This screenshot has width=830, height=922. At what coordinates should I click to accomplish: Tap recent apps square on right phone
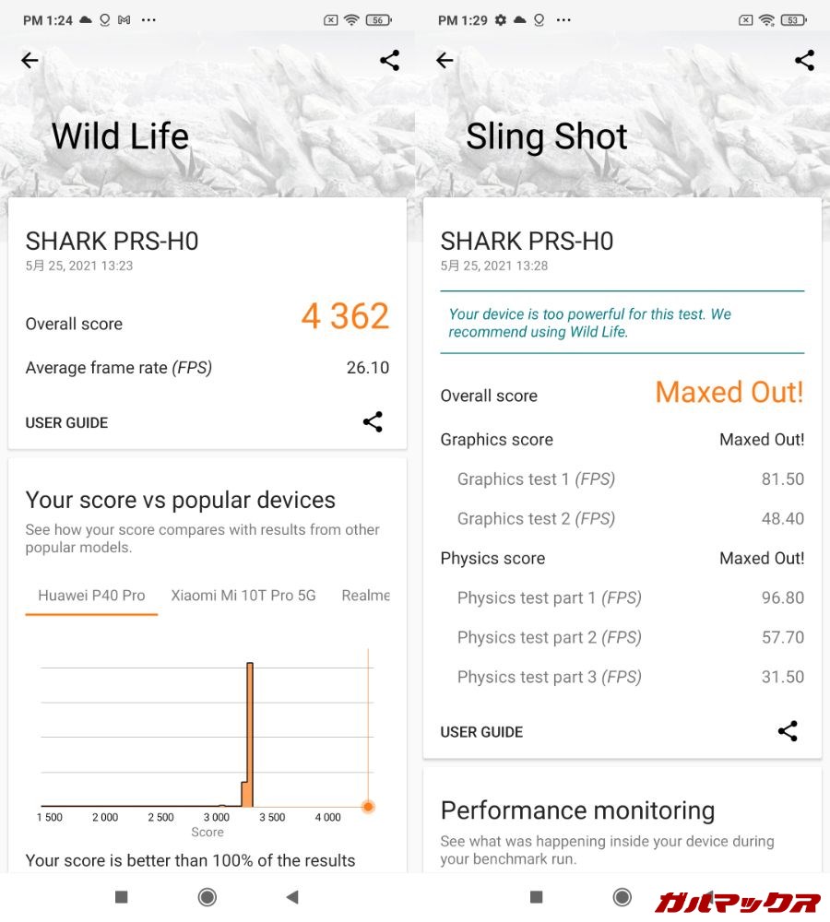(536, 896)
